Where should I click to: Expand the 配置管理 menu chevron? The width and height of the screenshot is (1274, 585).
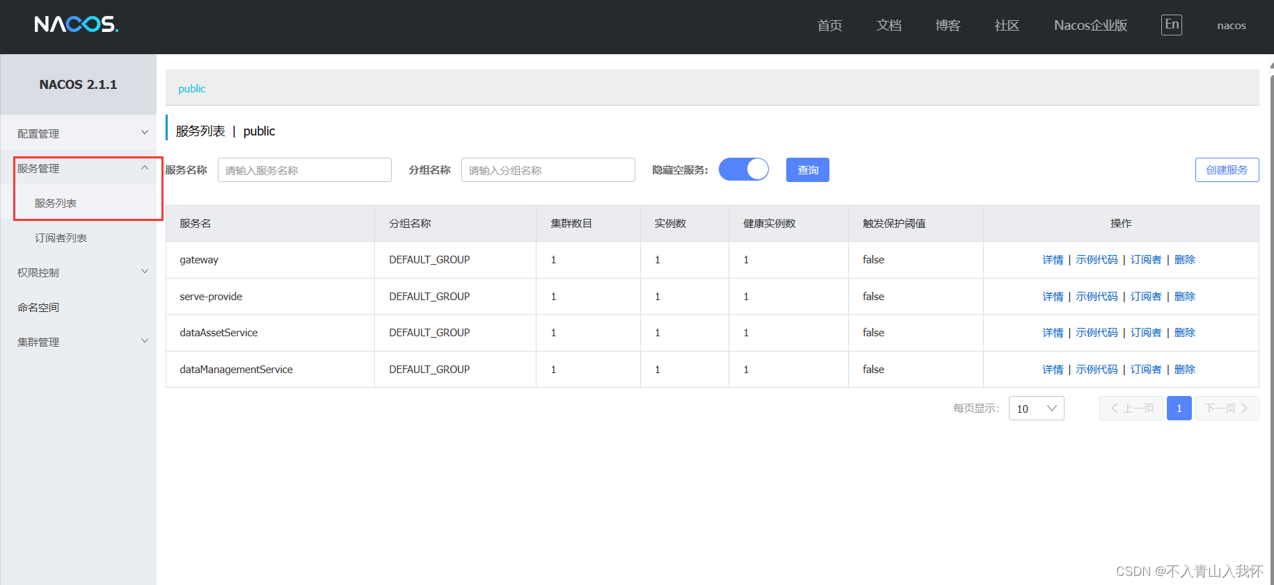pos(145,133)
